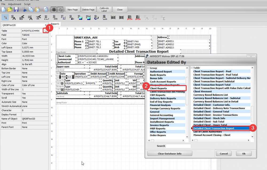267x170 pixels.
Task: Open print preview magnifier icon
Action: [x=46, y=10]
